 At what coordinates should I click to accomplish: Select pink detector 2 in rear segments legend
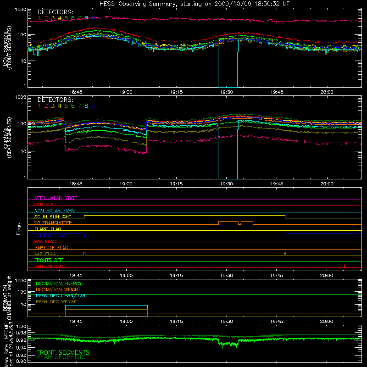tap(46, 106)
